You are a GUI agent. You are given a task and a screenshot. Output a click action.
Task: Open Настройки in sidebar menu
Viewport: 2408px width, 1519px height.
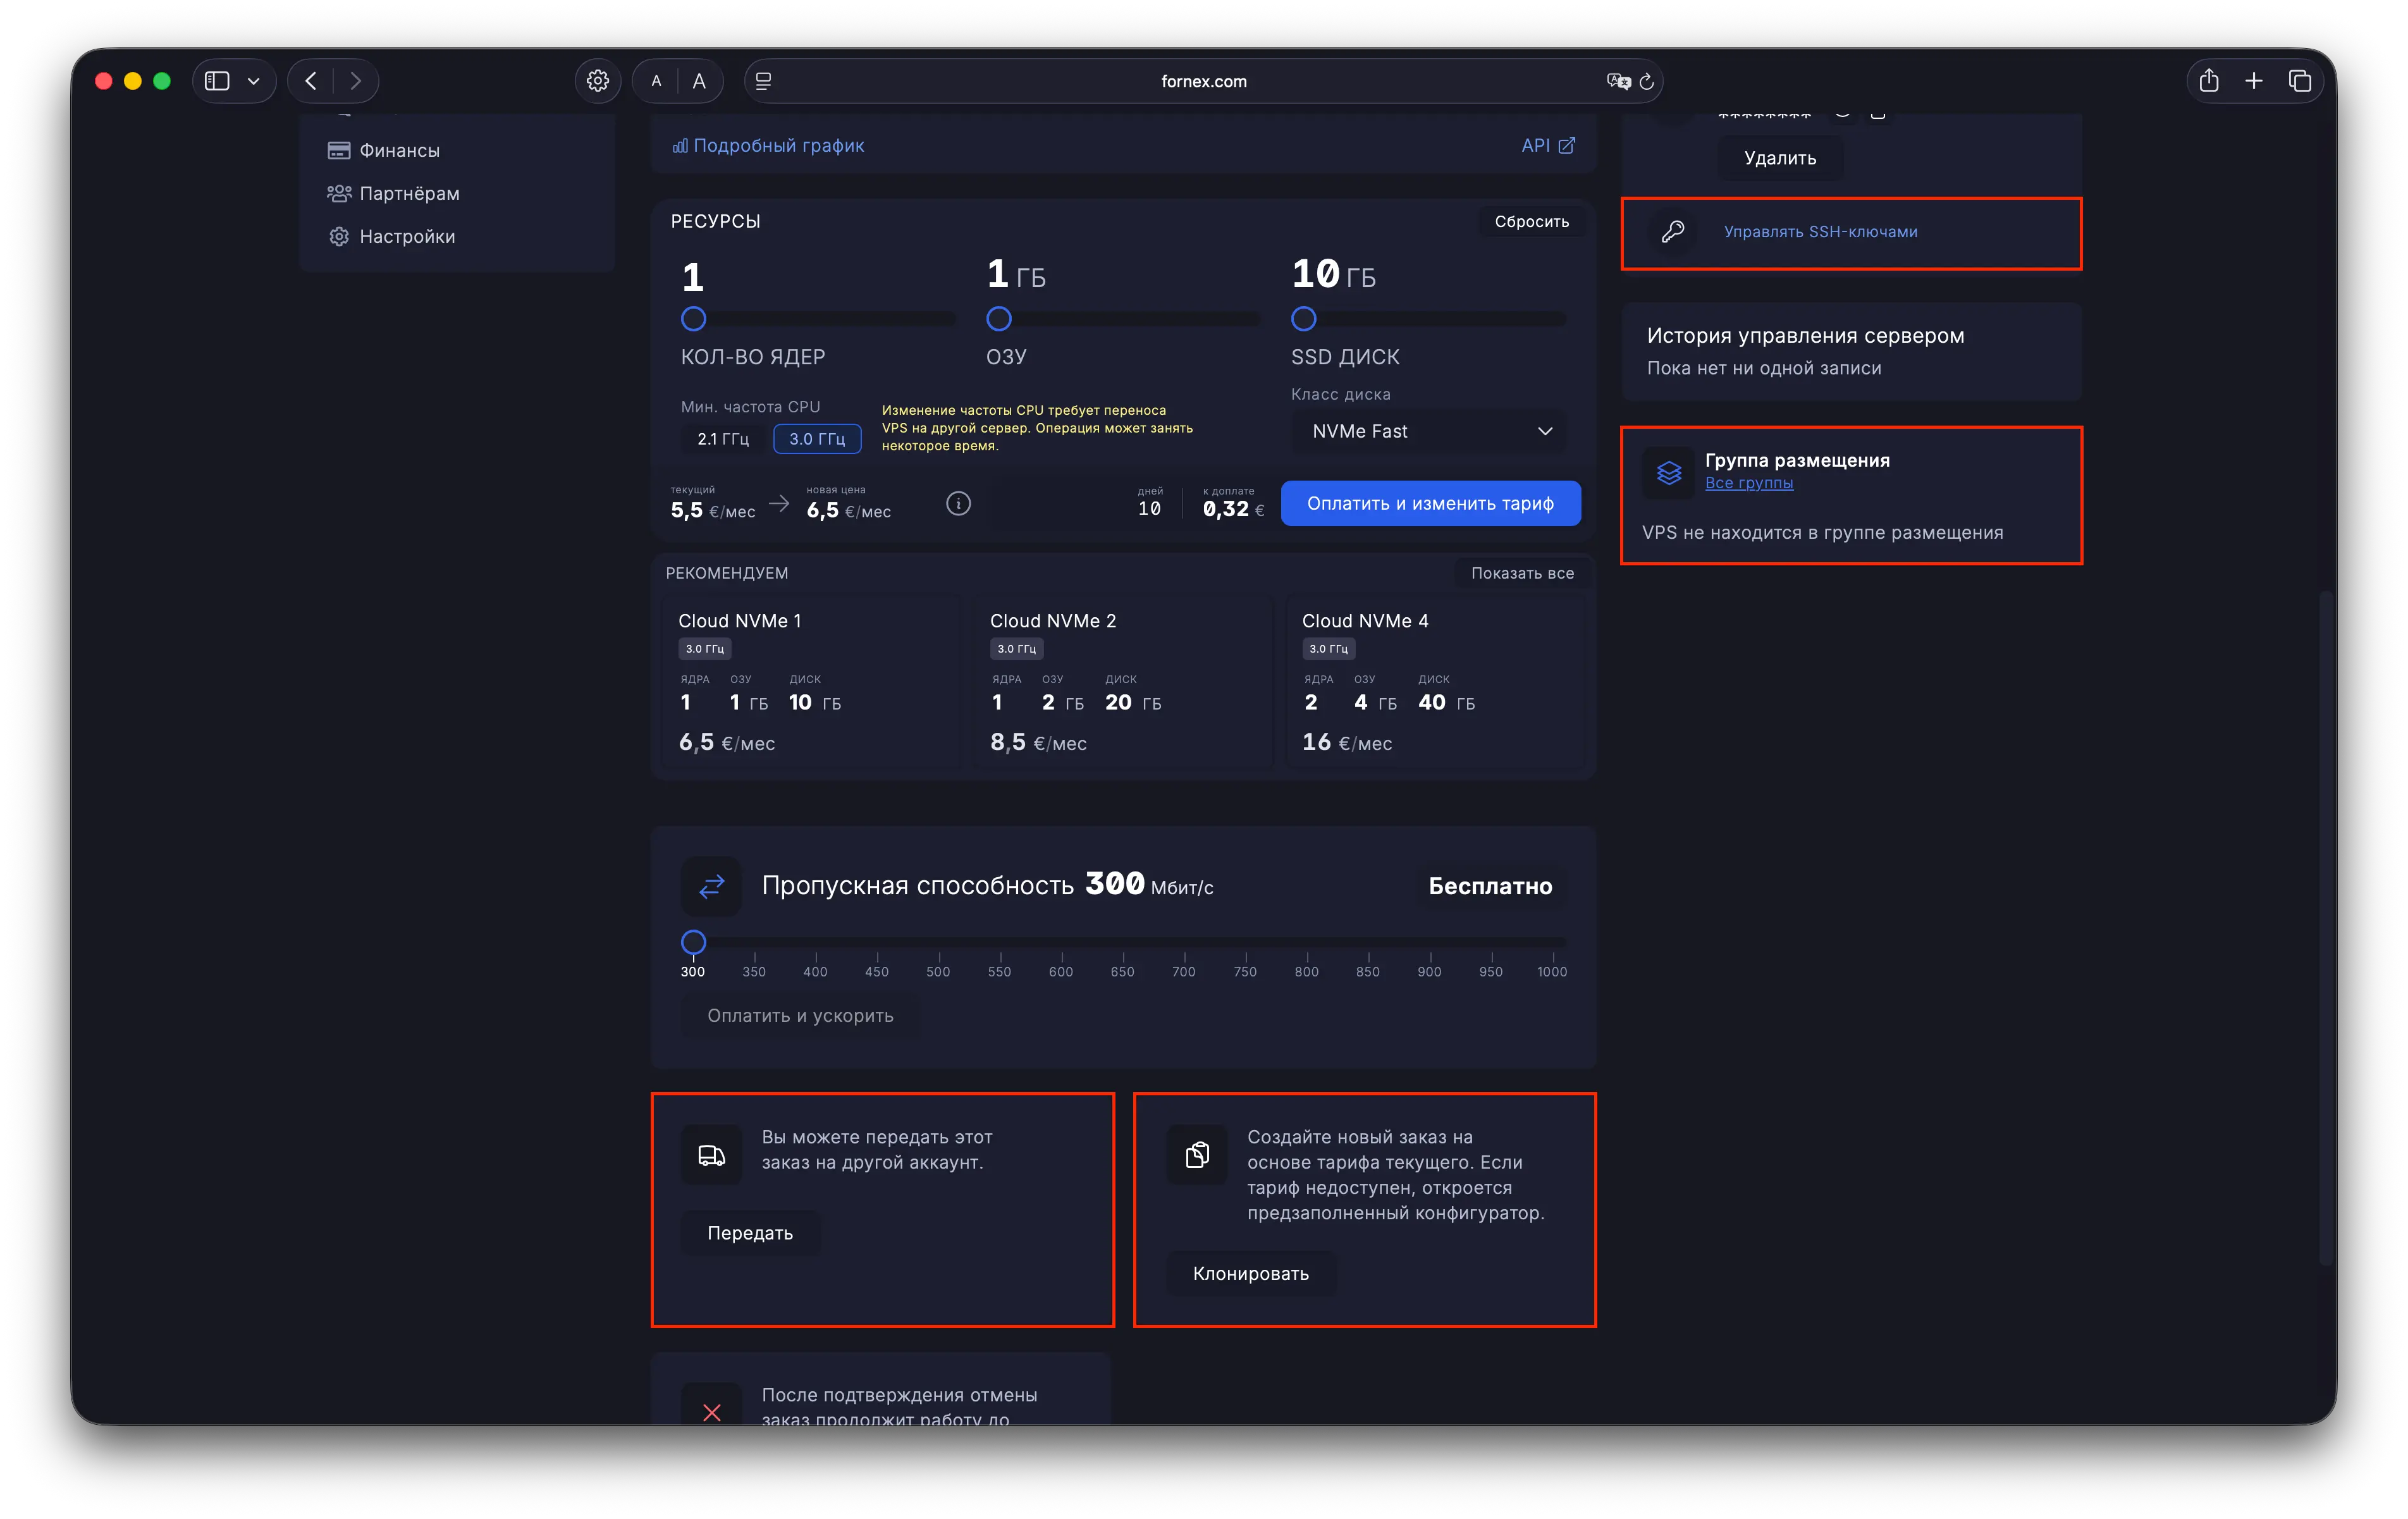(x=391, y=236)
